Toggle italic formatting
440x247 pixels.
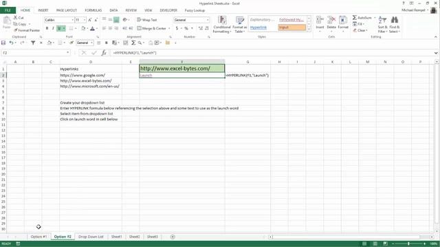click(53, 28)
